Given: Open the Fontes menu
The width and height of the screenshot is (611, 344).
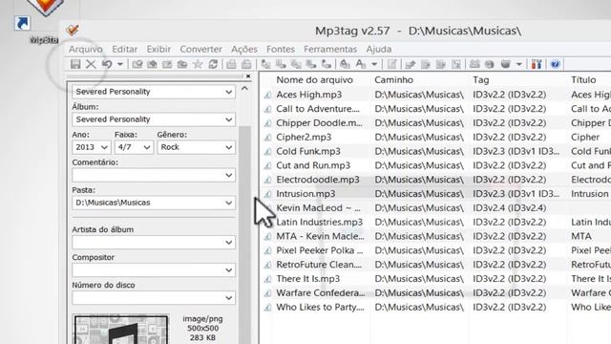Looking at the screenshot, I should pyautogui.click(x=281, y=49).
